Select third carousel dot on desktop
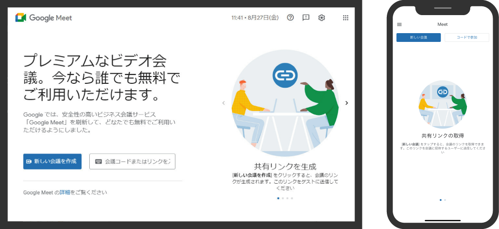This screenshot has width=499, height=229. (287, 198)
